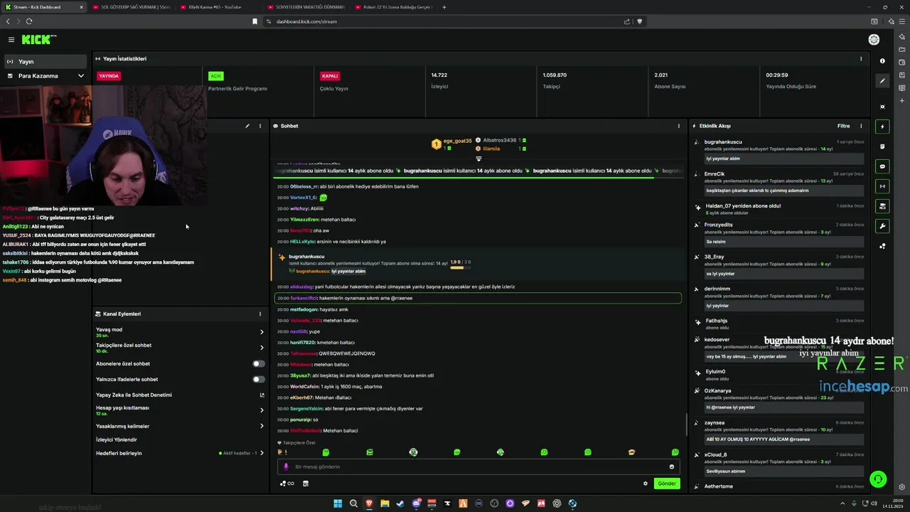Screen dimensions: 910x512
Task: Click the pencil edit icon in the right sidebar
Action: [x=882, y=81]
